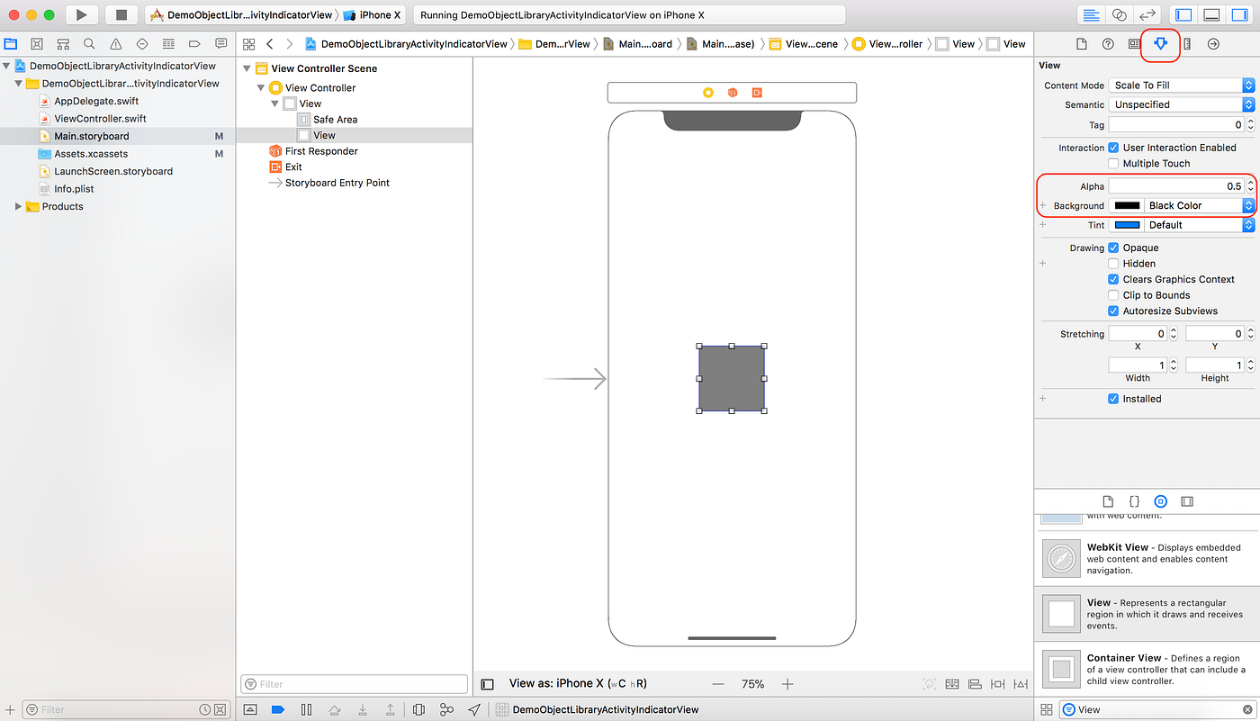The image size is (1260, 721).
Task: Stop the running app with the Stop button
Action: [x=121, y=14]
